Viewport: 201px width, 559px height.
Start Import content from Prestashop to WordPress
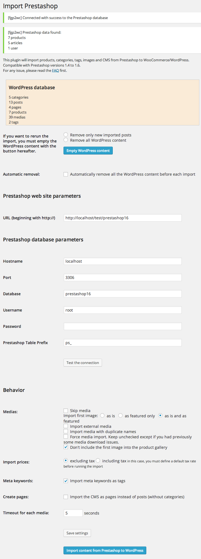105,550
